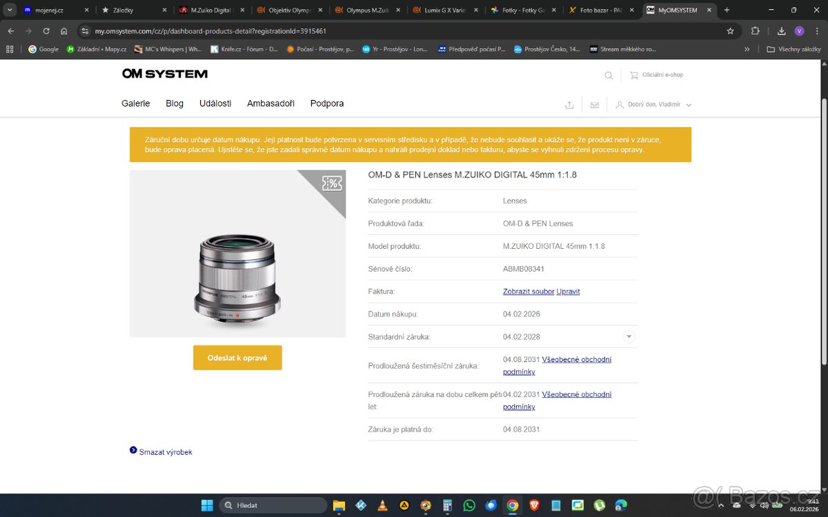
Task: Open the Galerie menu item
Action: pos(135,103)
